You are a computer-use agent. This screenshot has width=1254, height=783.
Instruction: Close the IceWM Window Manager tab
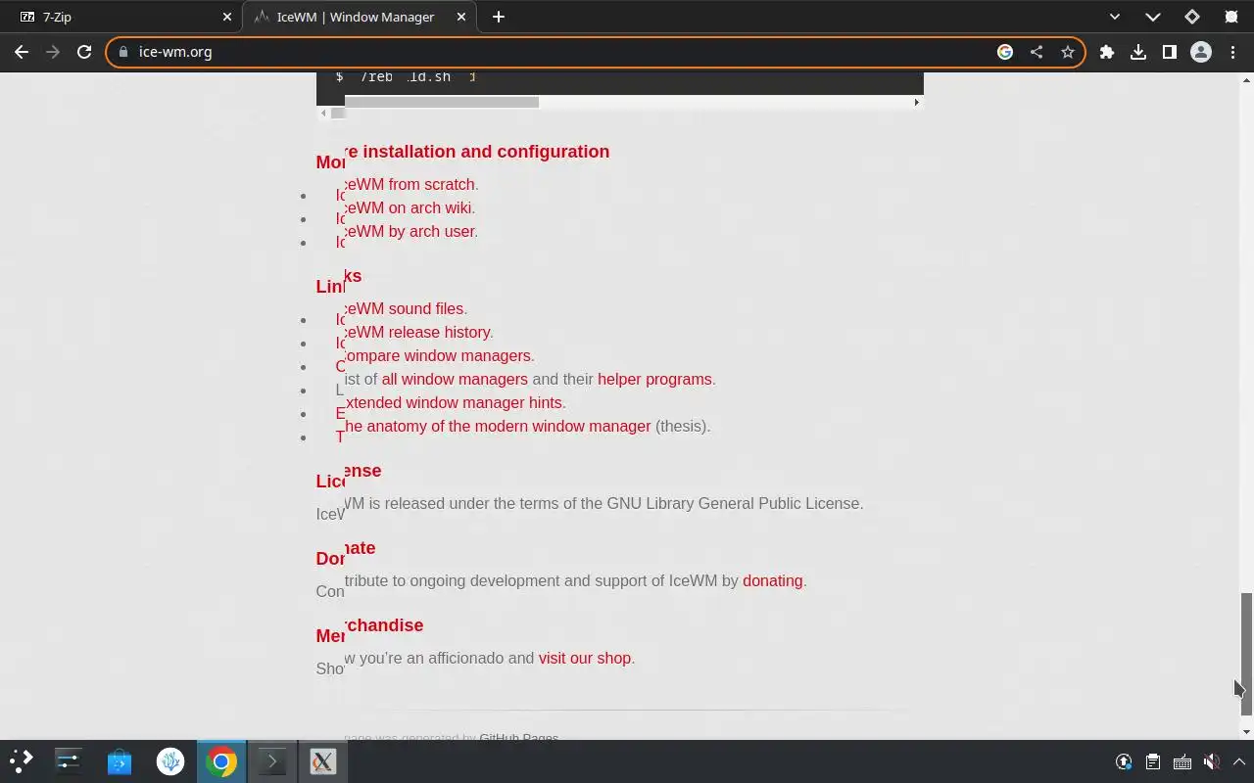pyautogui.click(x=461, y=17)
